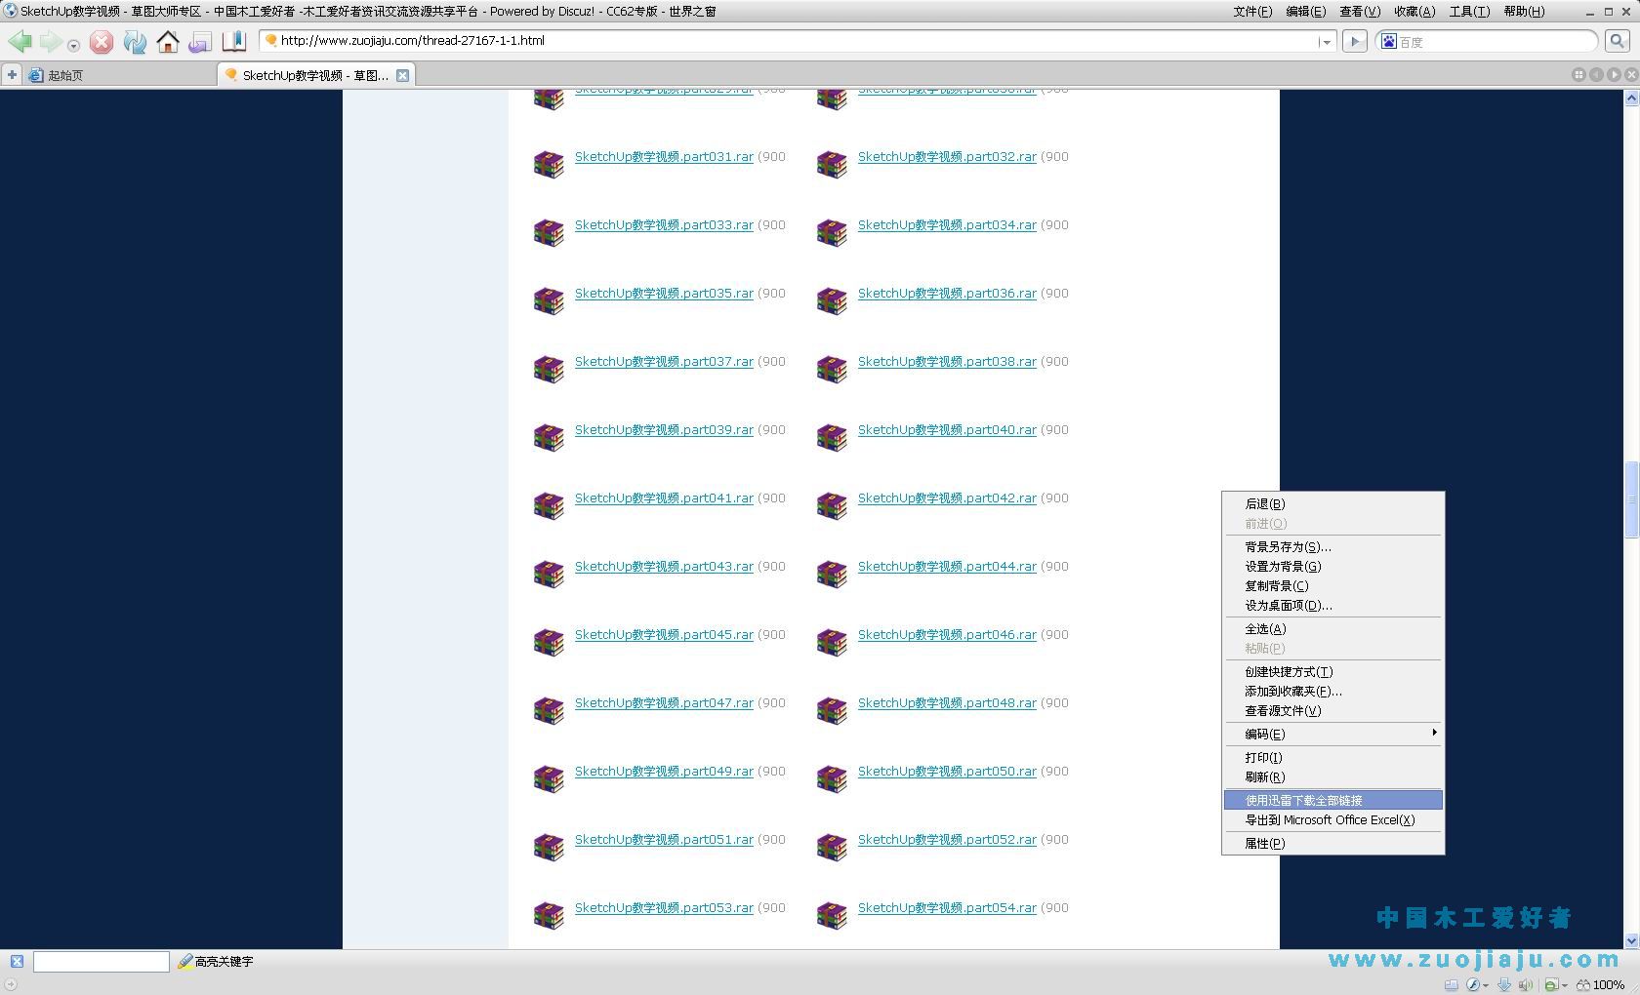The height and width of the screenshot is (995, 1640).
Task: Expand the 编码(E) submenu
Action: point(1332,735)
